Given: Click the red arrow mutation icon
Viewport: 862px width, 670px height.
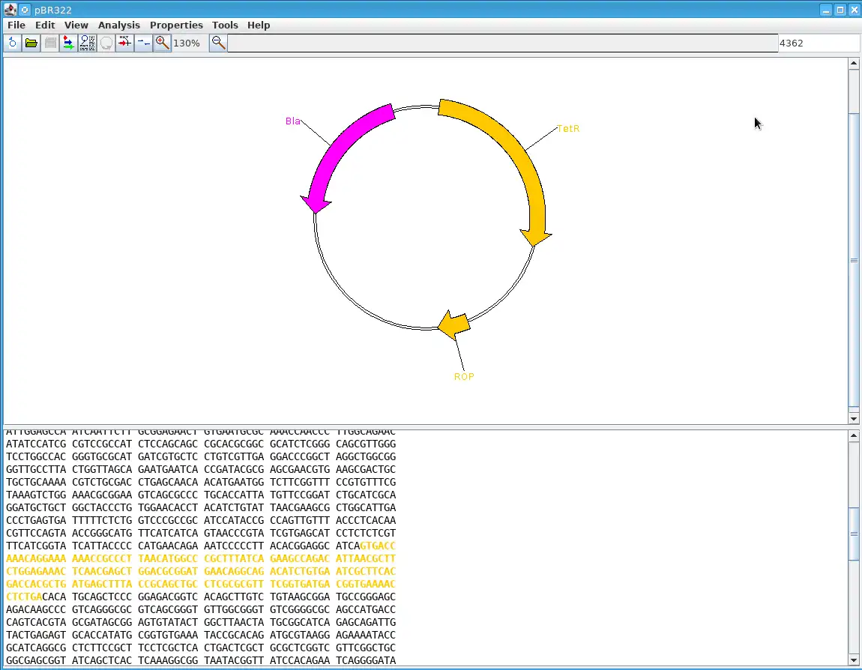Looking at the screenshot, I should tap(124, 43).
